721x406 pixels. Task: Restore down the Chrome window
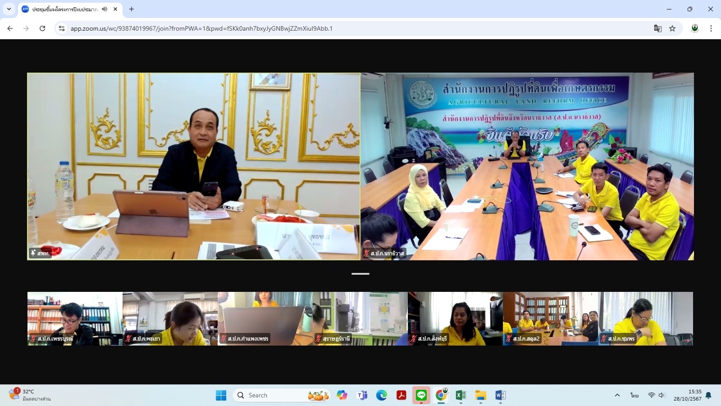pyautogui.click(x=690, y=9)
